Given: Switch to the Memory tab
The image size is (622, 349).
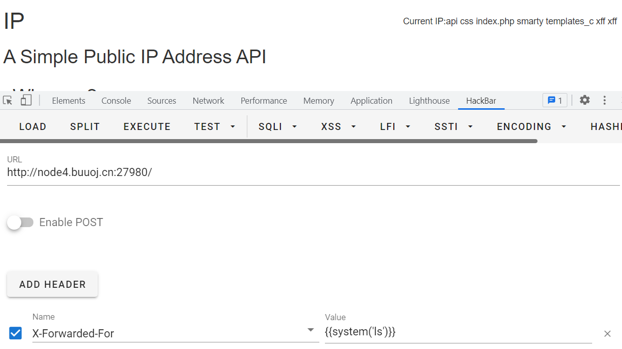Looking at the screenshot, I should pyautogui.click(x=318, y=101).
